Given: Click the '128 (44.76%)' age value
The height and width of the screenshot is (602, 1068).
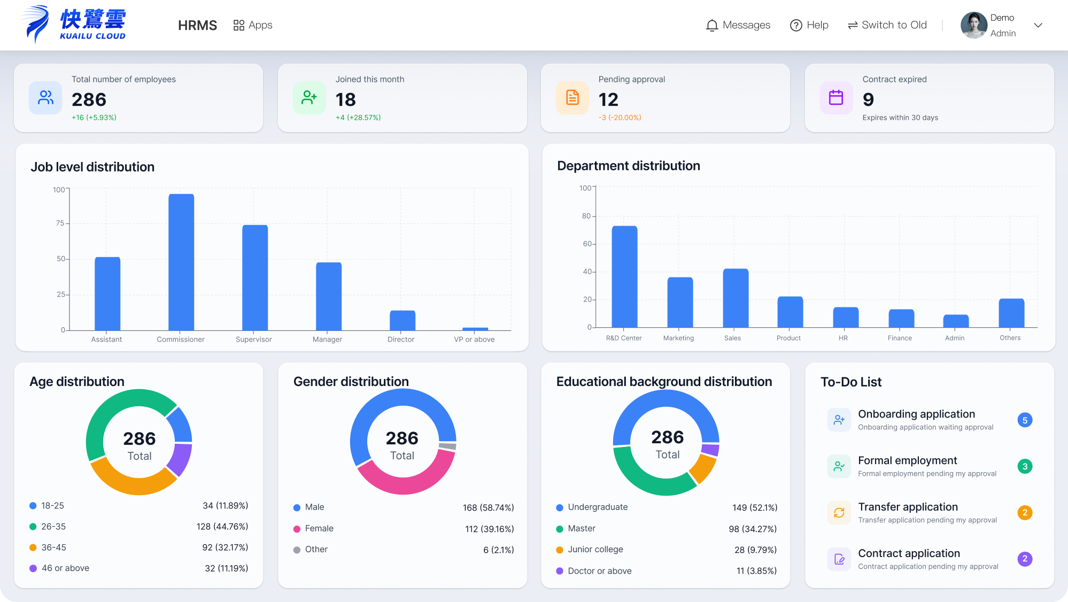Looking at the screenshot, I should tap(222, 527).
